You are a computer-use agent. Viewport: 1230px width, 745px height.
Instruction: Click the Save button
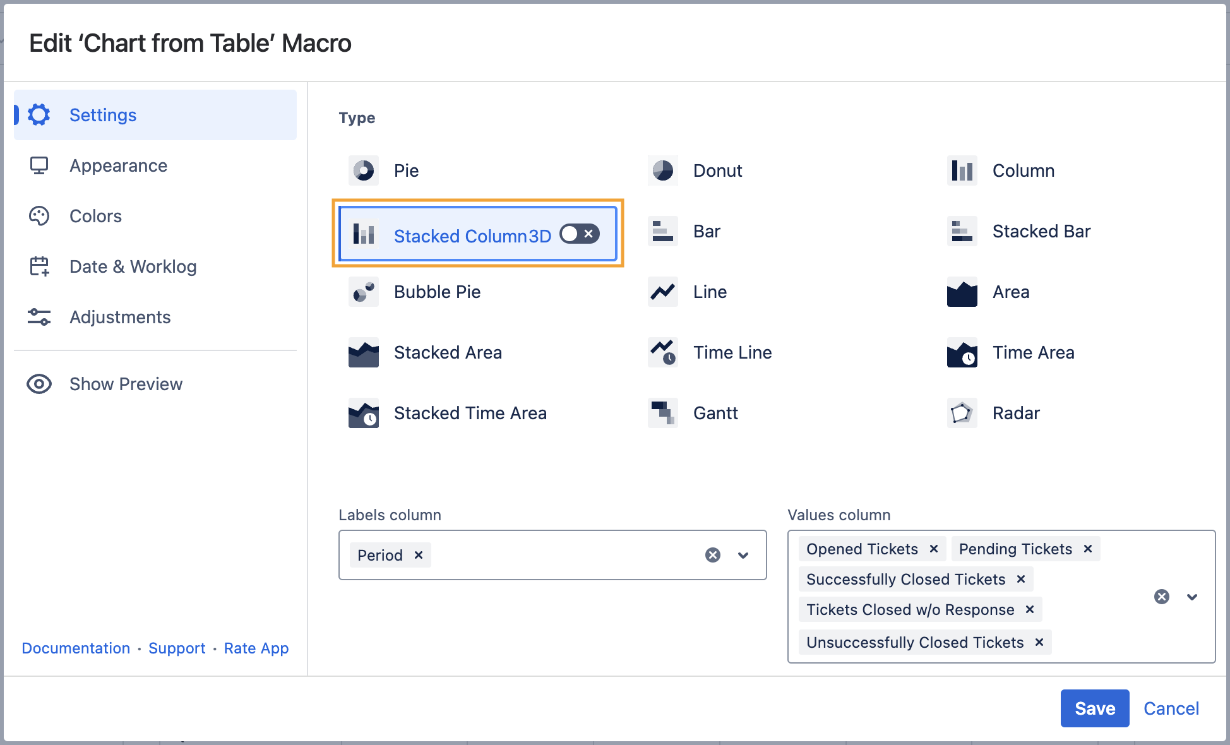click(1094, 708)
